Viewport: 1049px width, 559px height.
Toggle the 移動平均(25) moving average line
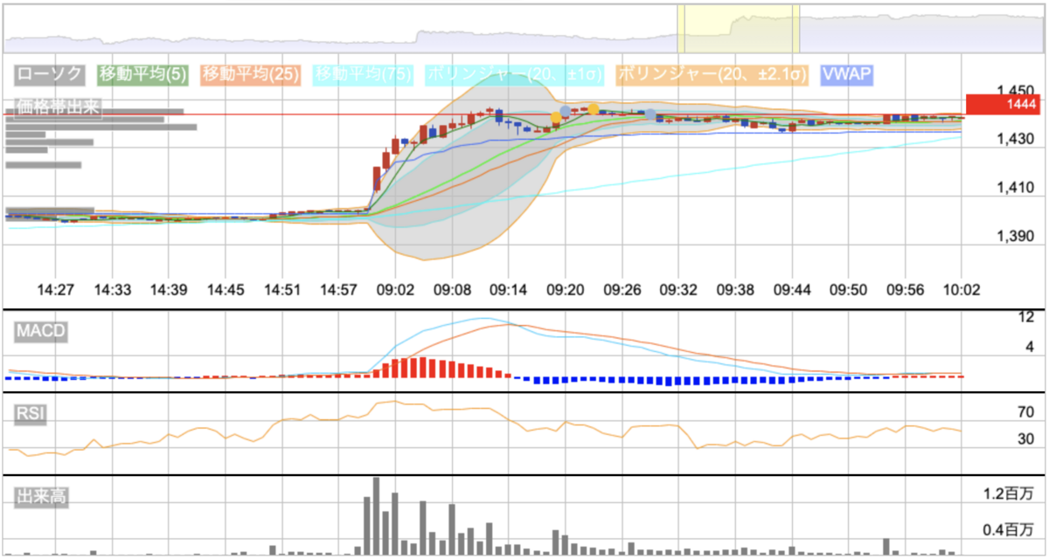coord(251,74)
